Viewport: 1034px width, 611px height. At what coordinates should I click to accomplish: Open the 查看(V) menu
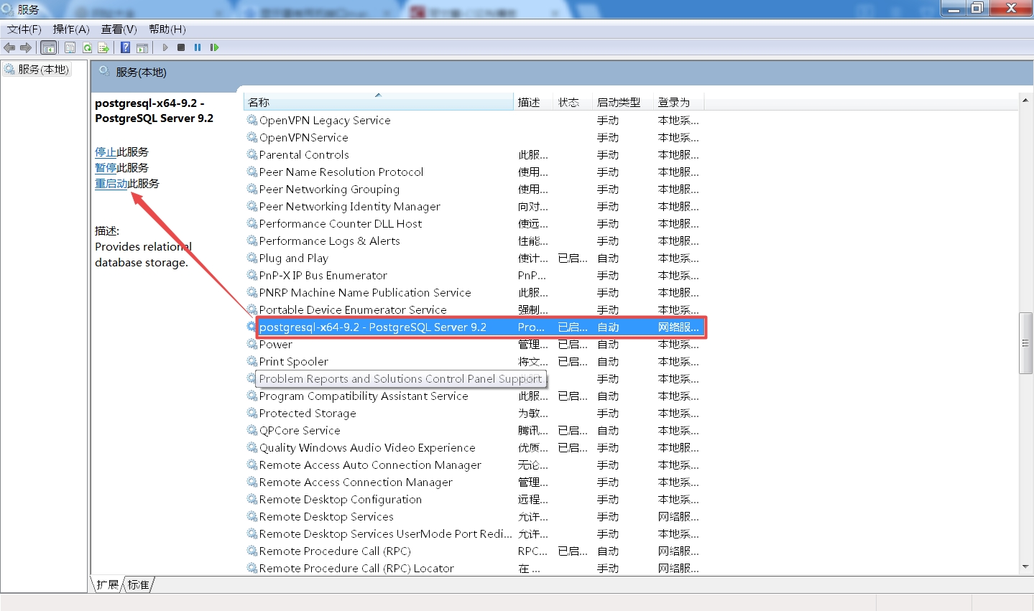(119, 29)
